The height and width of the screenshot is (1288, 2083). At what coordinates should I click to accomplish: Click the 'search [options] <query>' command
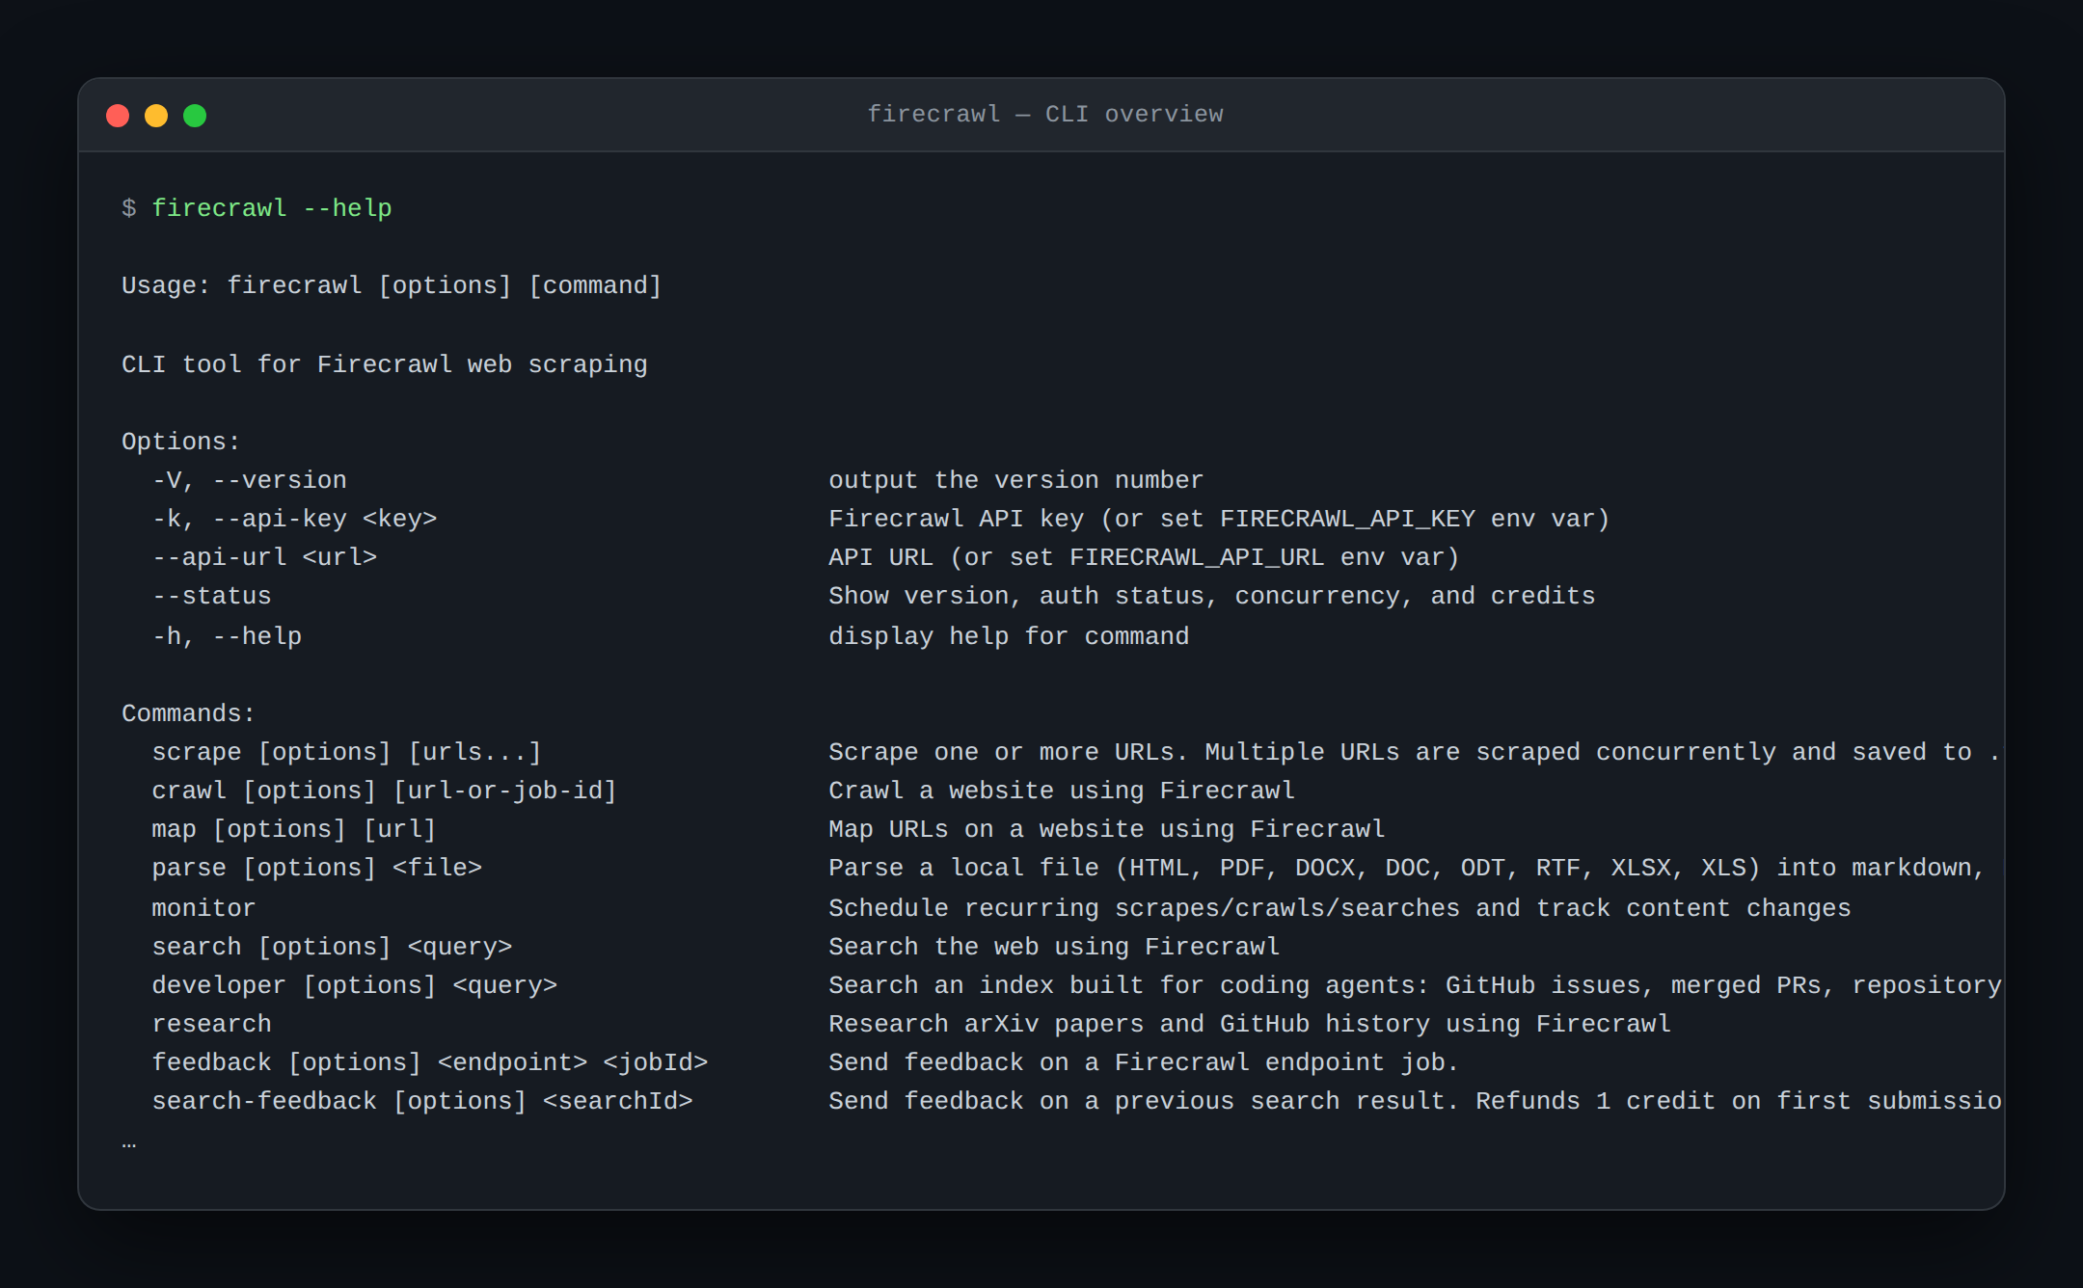332,947
